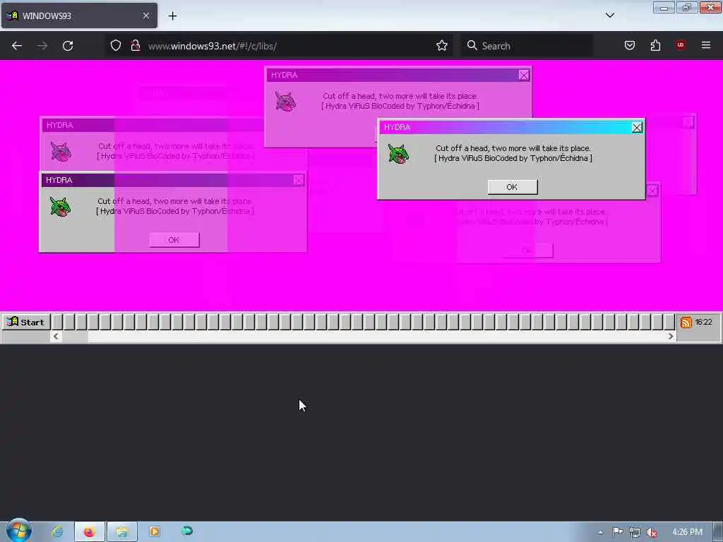Reload the current page
The width and height of the screenshot is (723, 542).
click(x=68, y=46)
